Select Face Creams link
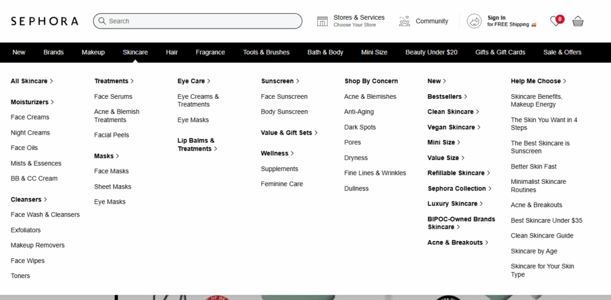This screenshot has height=300, width=611. coord(30,117)
